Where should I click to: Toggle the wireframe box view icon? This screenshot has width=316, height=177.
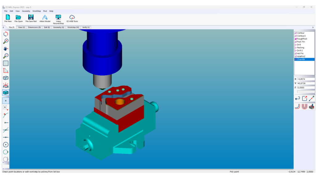6,78
